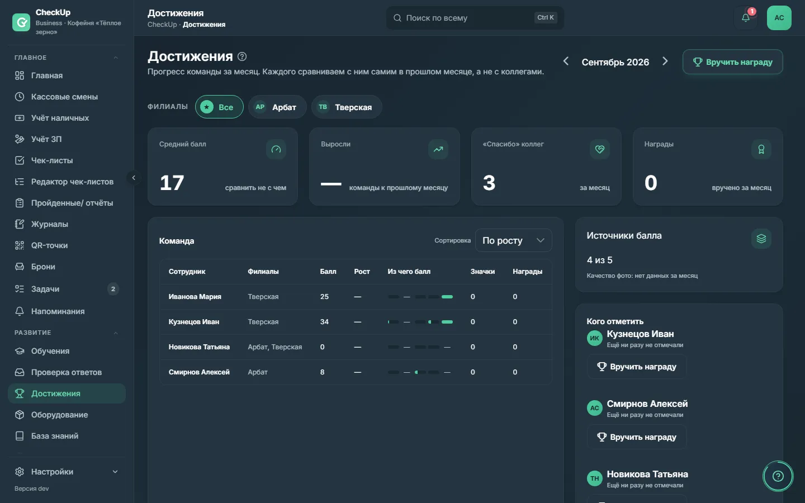The width and height of the screenshot is (805, 503).
Task: Click the CheckUp breadcrumb link
Action: click(x=162, y=25)
